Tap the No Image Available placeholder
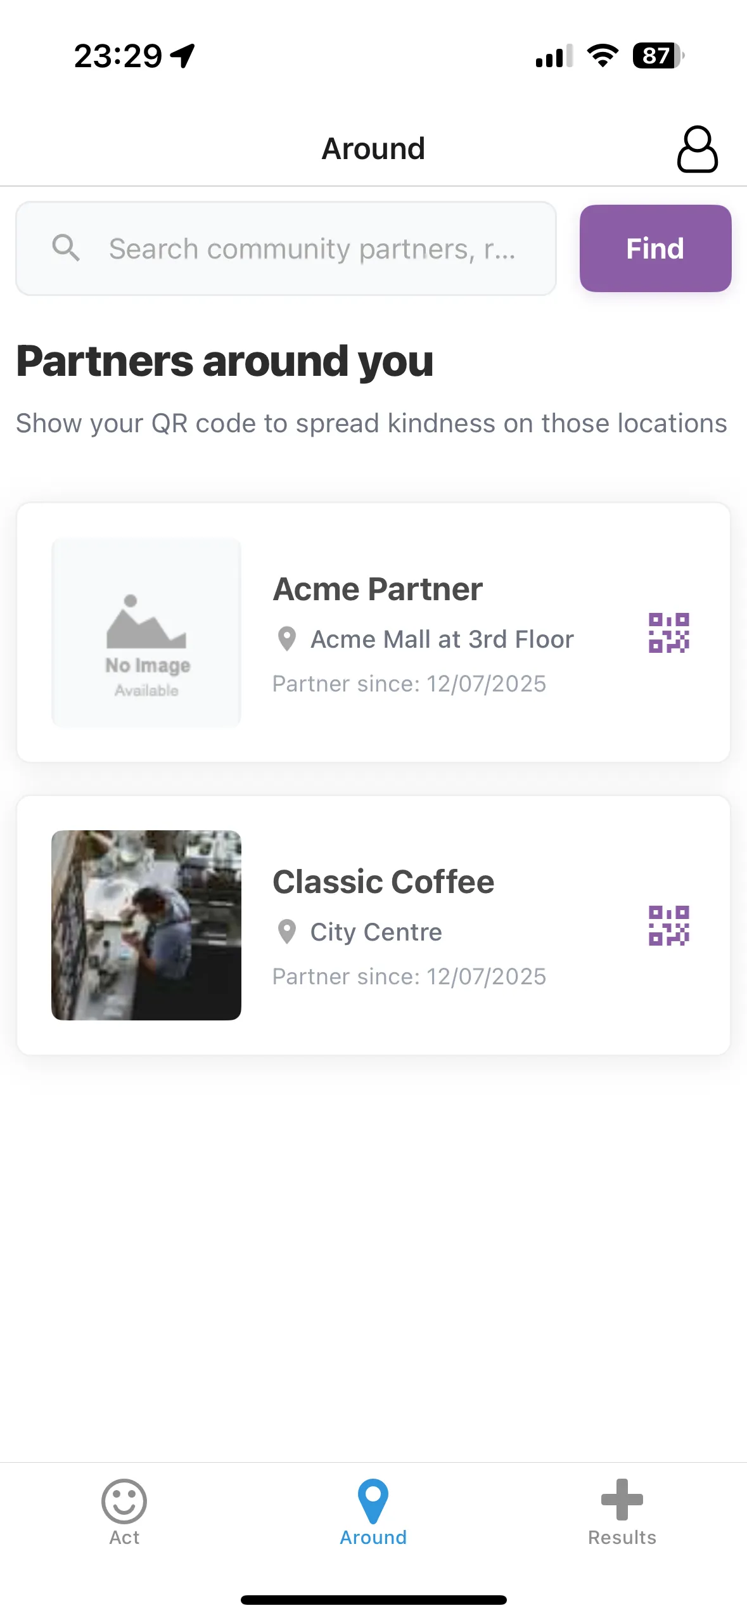This screenshot has height=1620, width=747. click(146, 632)
